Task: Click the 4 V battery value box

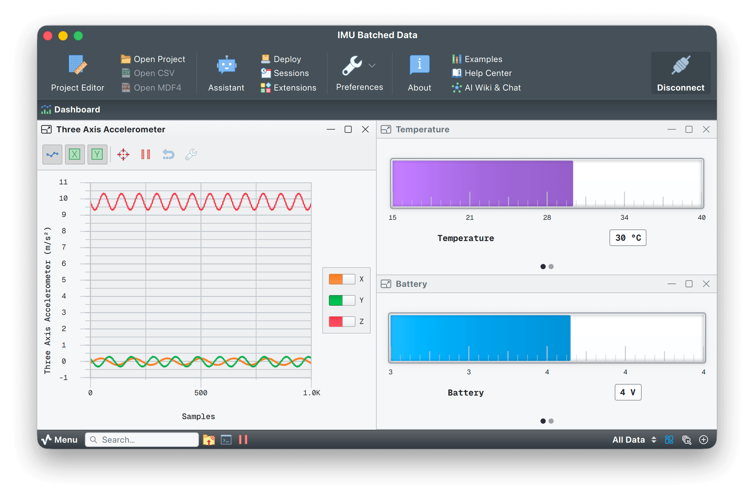Action: [628, 392]
